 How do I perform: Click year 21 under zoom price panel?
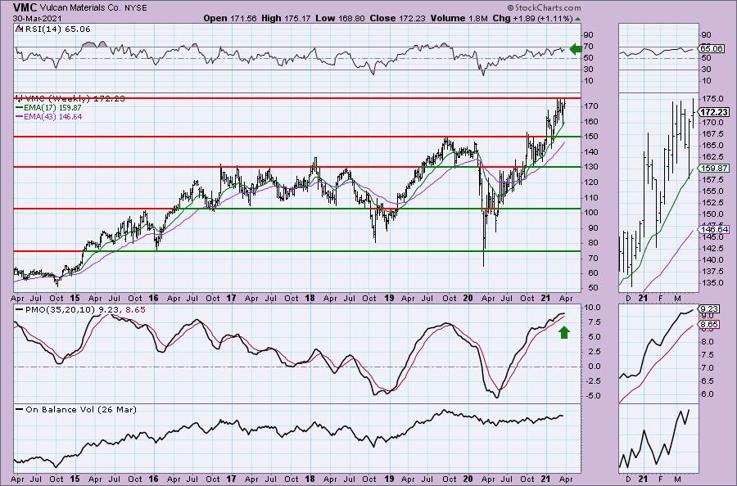644,298
